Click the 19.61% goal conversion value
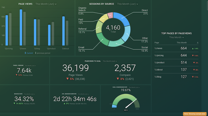 pyautogui.click(x=126, y=90)
